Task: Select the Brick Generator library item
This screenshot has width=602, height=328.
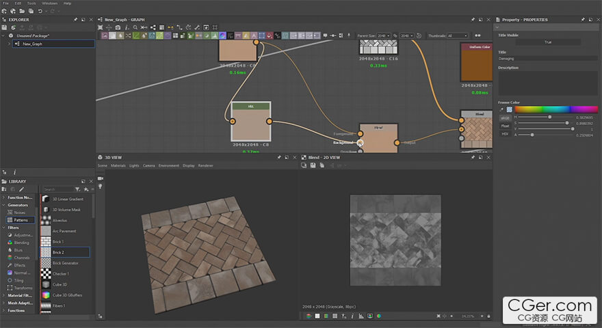Action: 65,263
